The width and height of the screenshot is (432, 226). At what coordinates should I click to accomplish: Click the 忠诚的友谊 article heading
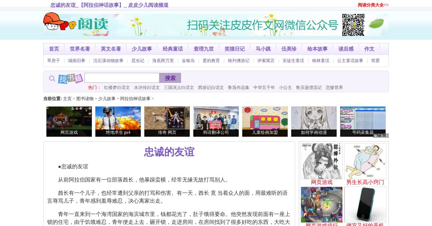coord(169,152)
